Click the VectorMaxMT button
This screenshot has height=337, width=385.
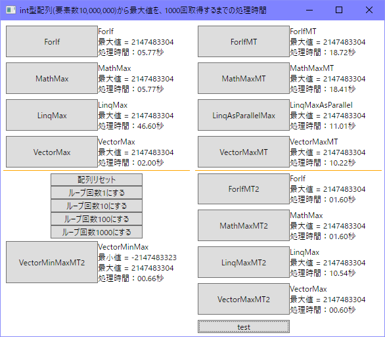coord(244,152)
